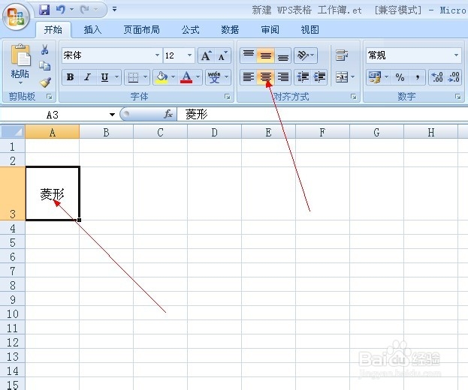Increase decimal places
Image resolution: width=468 pixels, height=390 pixels.
[437, 77]
